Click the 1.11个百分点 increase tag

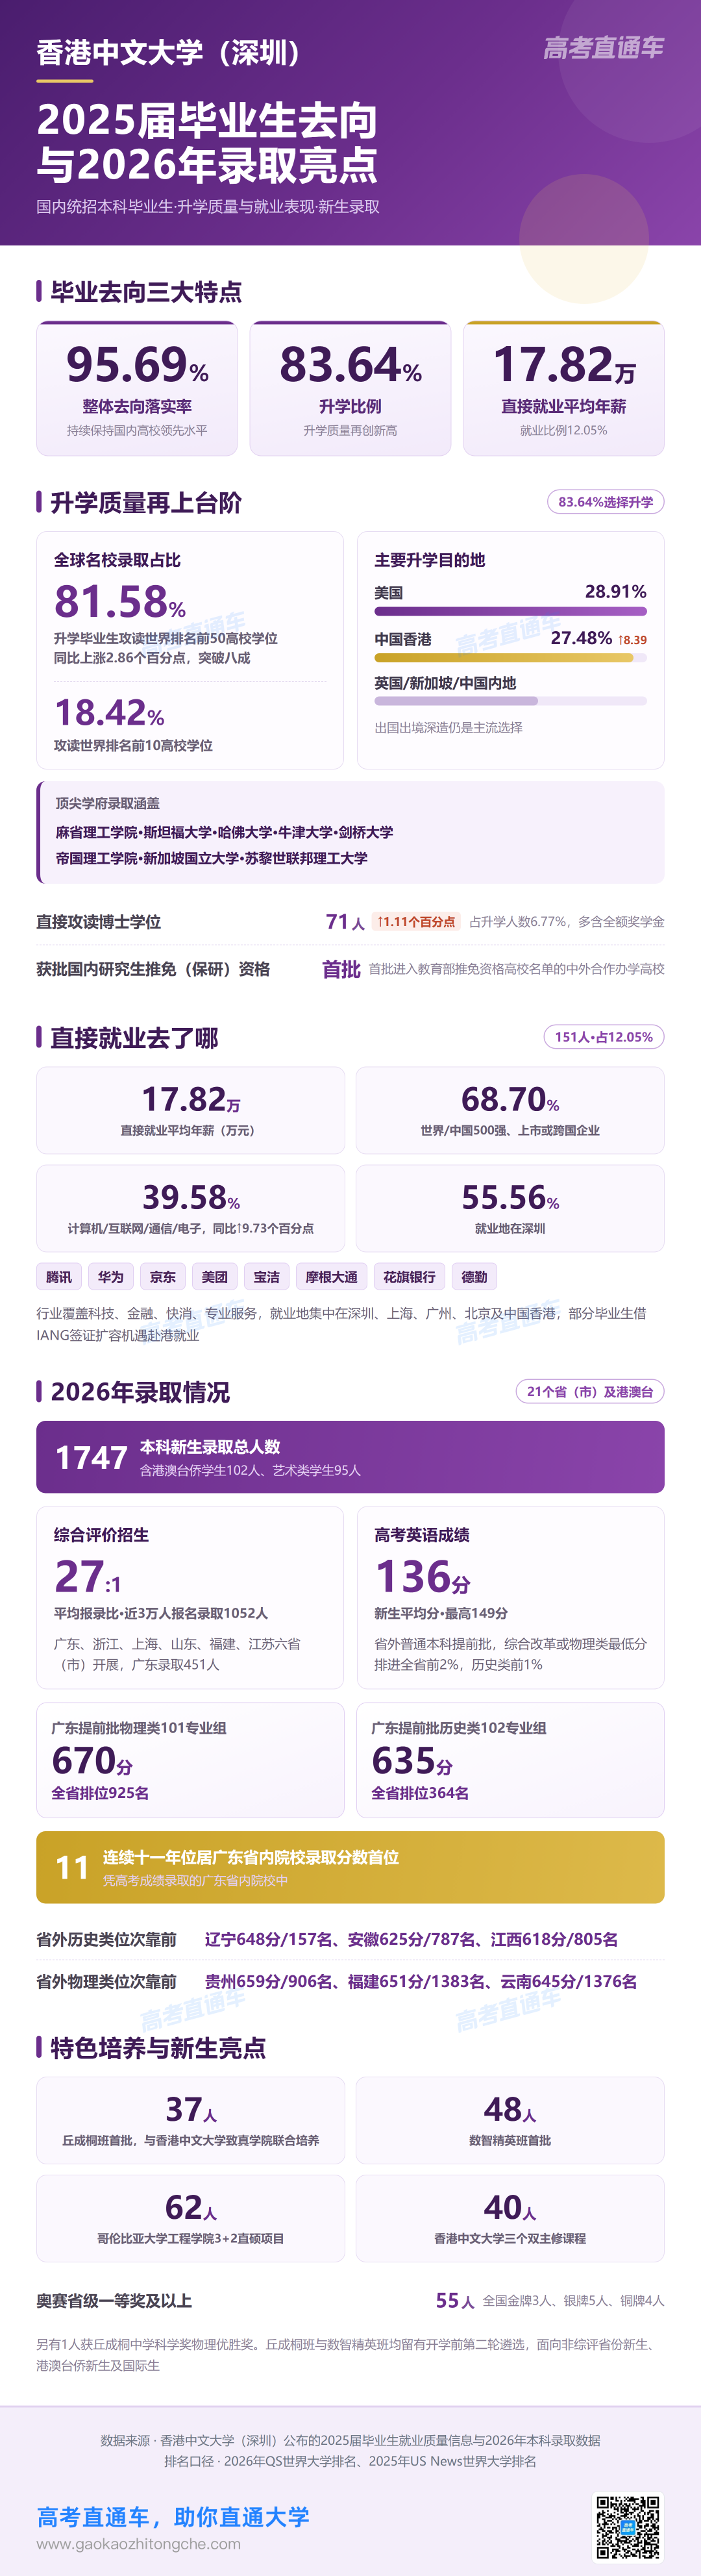click(x=416, y=922)
